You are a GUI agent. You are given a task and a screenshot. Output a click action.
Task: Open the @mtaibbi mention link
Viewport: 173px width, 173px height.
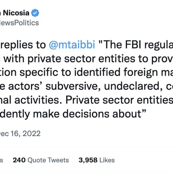[x=72, y=45]
